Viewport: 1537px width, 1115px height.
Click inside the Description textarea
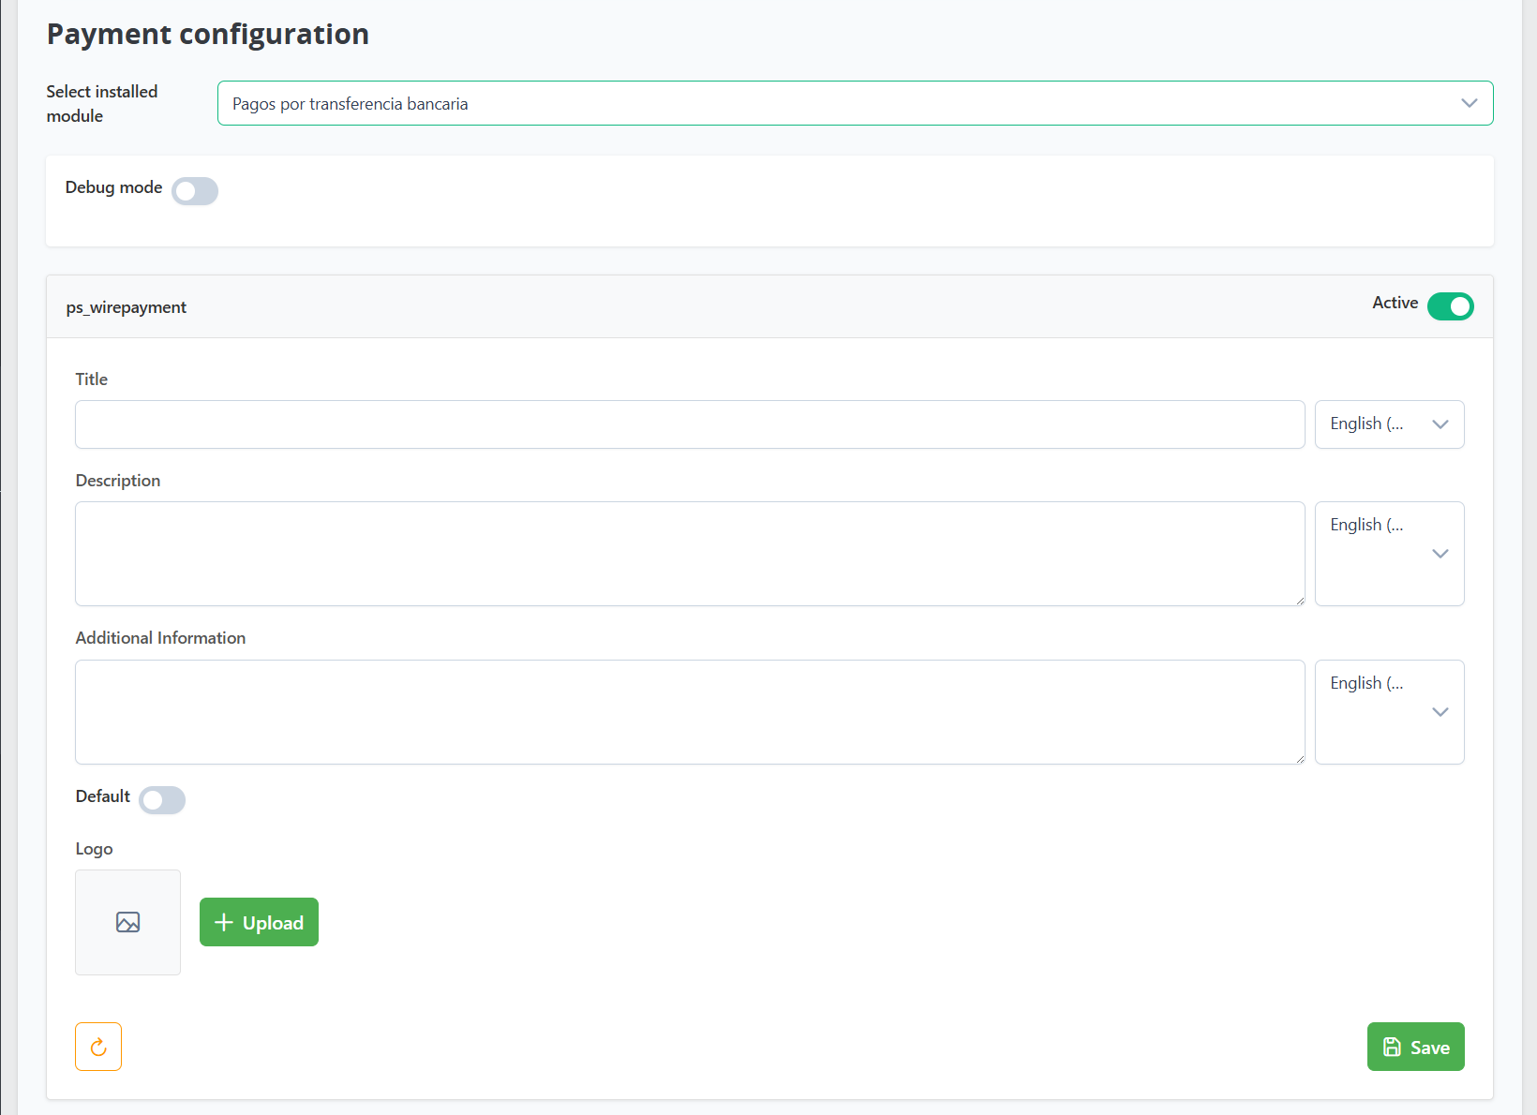[690, 554]
